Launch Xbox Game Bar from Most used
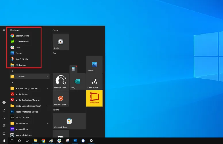Screen dimensions: 223x144 pyautogui.click(x=22, y=41)
